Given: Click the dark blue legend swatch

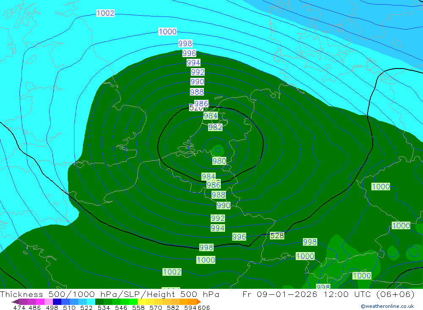Looking at the screenshot, I should [57, 302].
